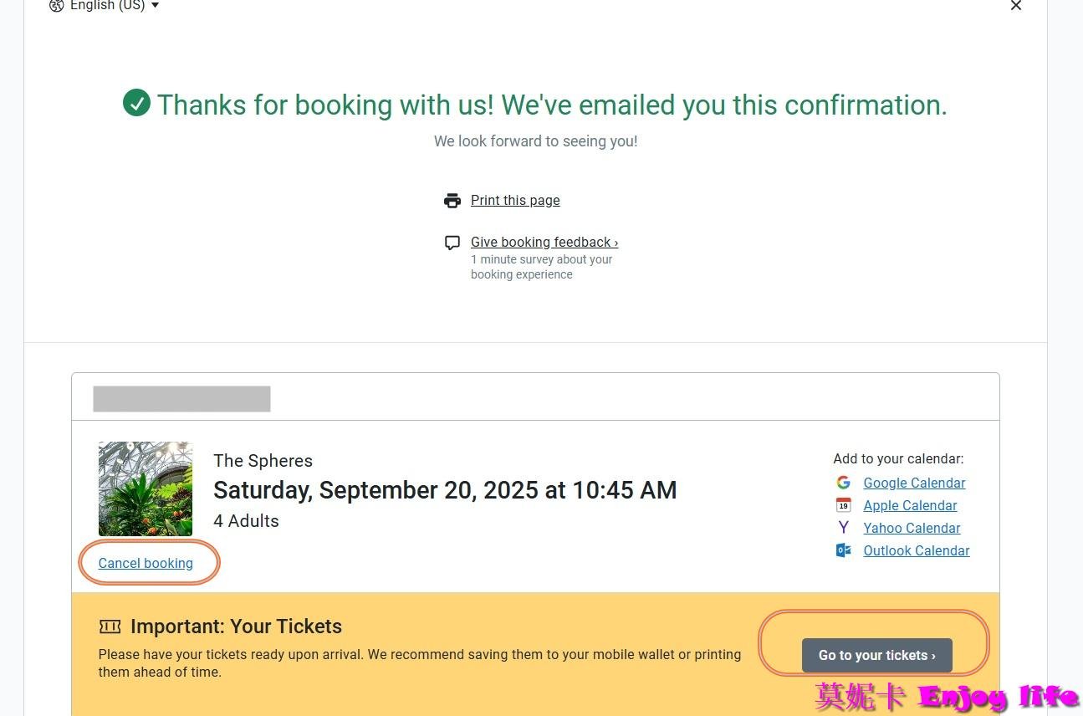Screen dimensions: 1083x716
Task: Add event via Apple Calendar link
Action: click(910, 505)
